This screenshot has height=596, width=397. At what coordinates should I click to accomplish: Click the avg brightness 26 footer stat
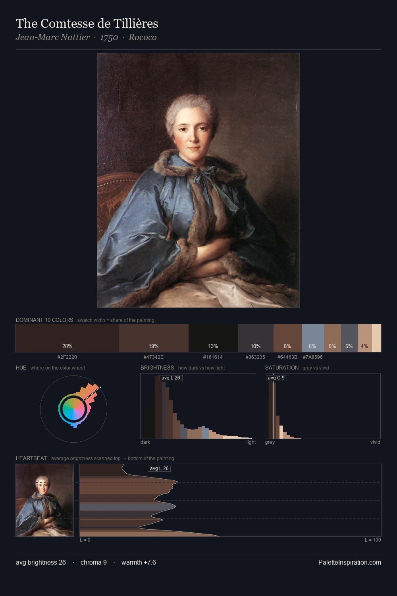(41, 562)
